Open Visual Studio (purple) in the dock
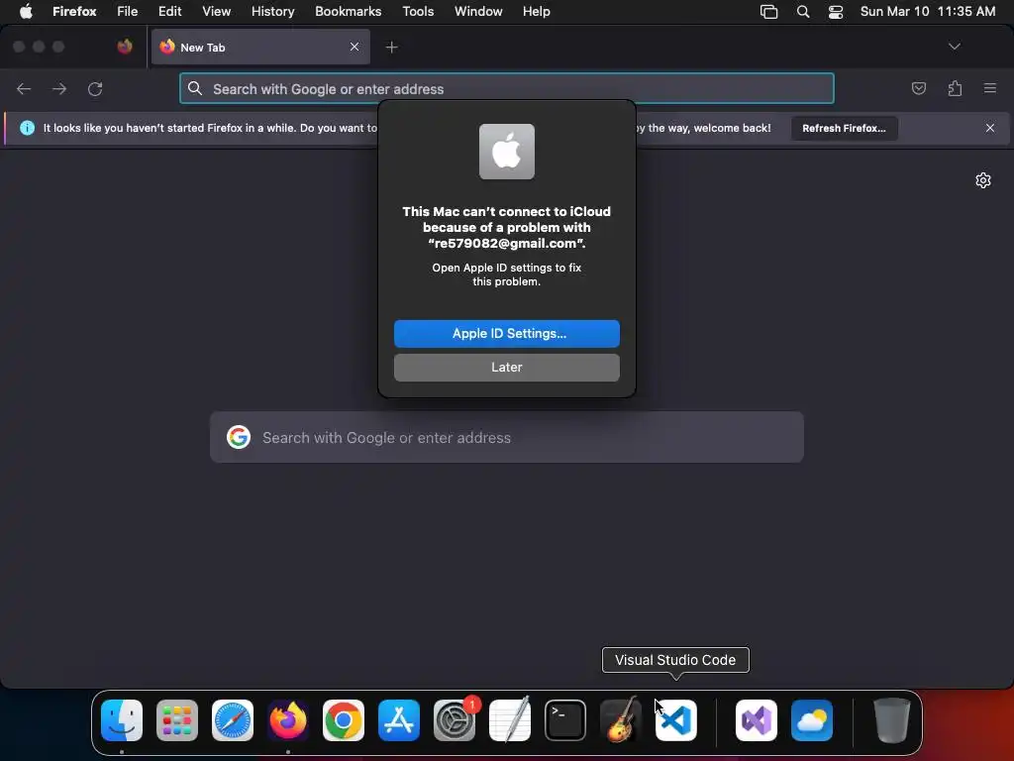 757,720
